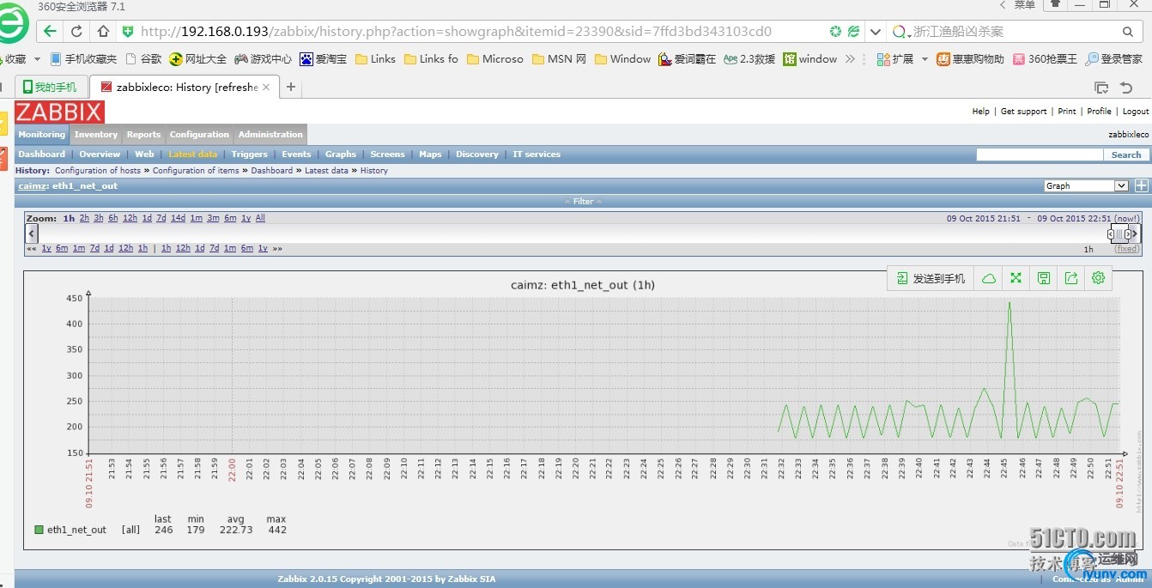This screenshot has width=1152, height=588.
Task: Click the Zabbix search input field
Action: point(1039,155)
